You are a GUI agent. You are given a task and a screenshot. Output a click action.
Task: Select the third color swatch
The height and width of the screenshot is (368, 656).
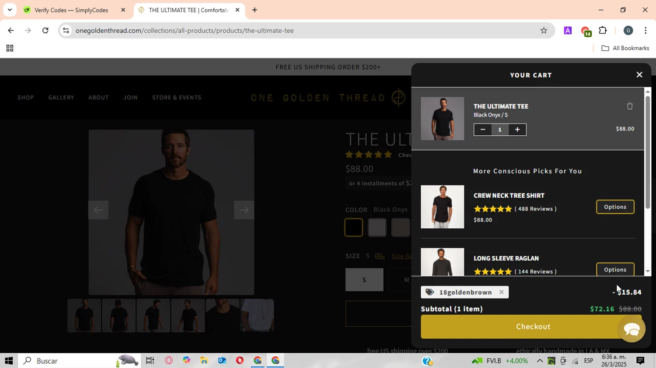[400, 227]
